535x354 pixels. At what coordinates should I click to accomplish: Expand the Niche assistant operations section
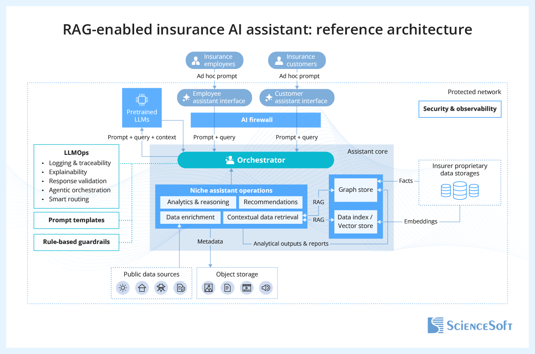(x=231, y=190)
